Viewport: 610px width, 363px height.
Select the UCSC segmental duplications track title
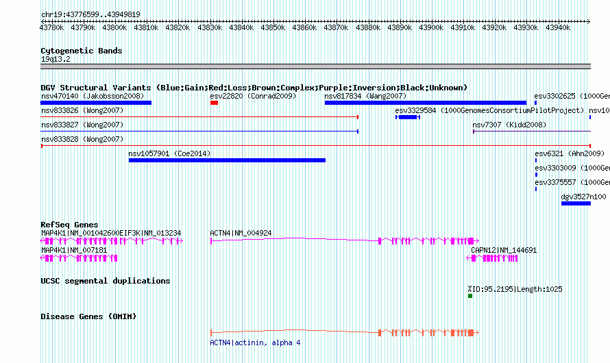click(106, 281)
